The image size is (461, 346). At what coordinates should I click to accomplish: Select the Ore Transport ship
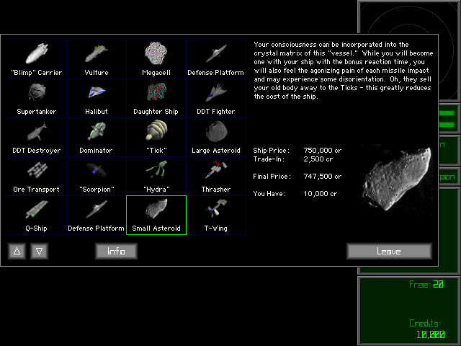37,176
